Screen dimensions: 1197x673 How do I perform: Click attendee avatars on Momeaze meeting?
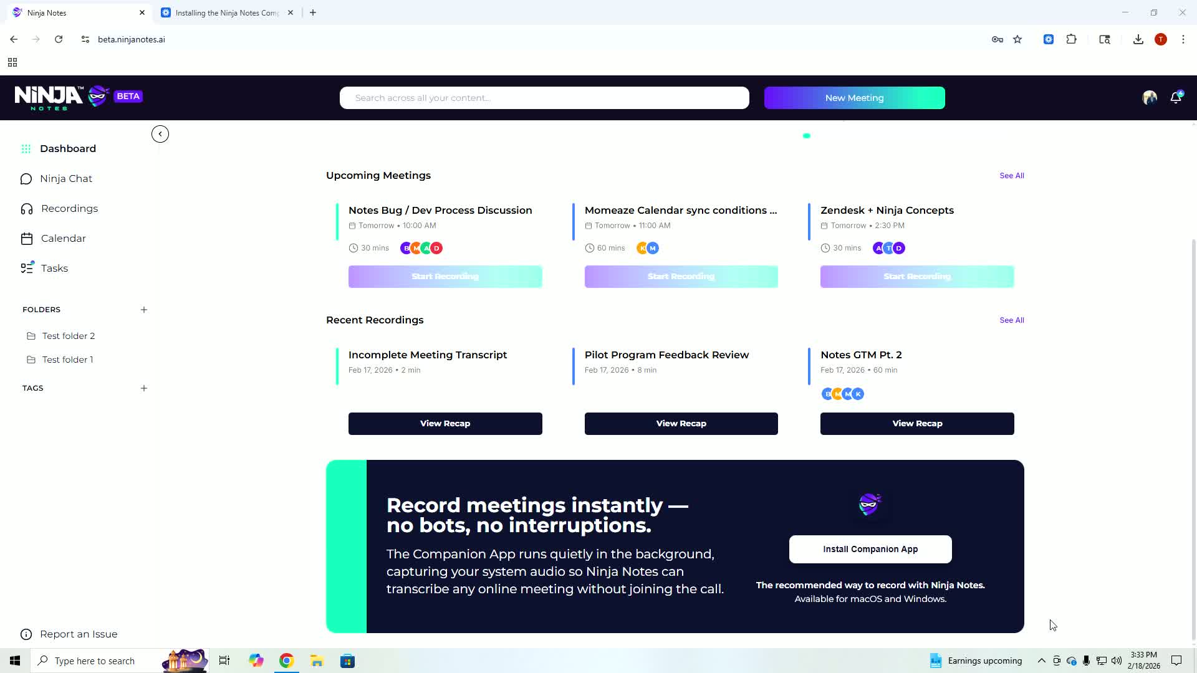tap(648, 248)
